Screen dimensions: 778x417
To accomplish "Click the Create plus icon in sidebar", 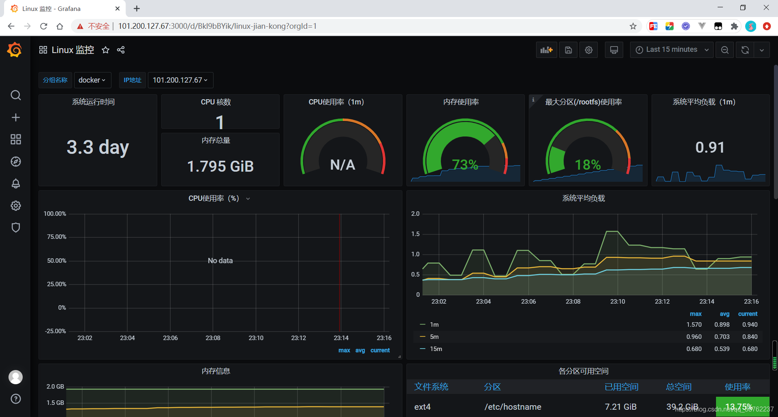I will pyautogui.click(x=15, y=117).
